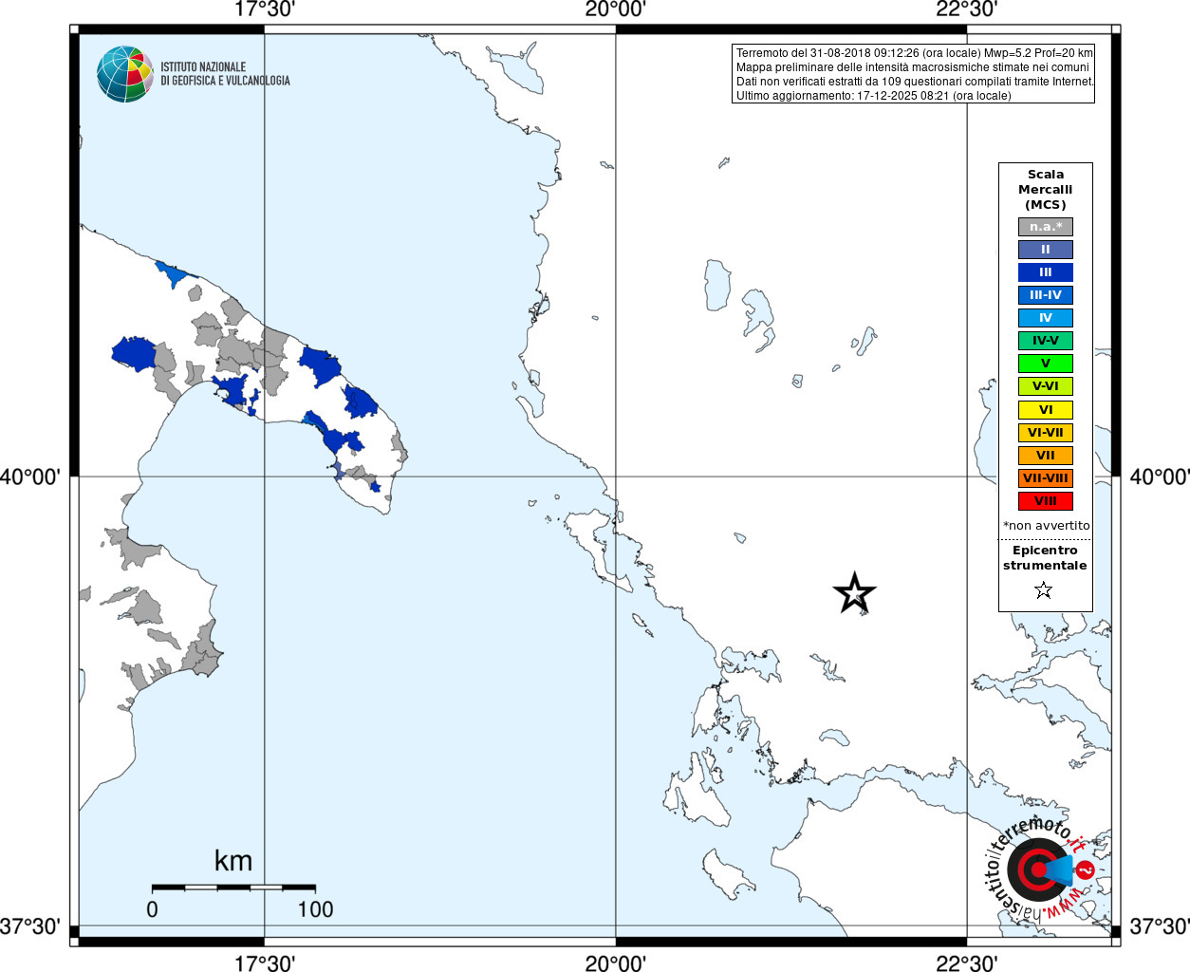Click the Istituto Nazionale di Geofisica text
Image resolution: width=1190 pixels, height=972 pixels.
tap(225, 74)
